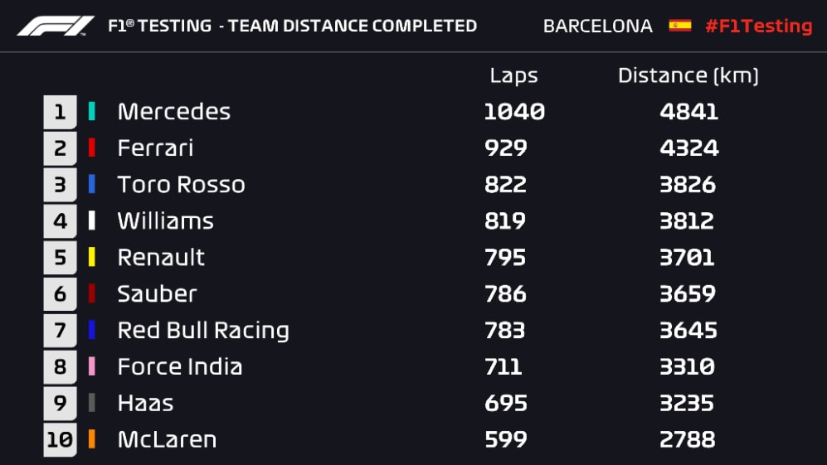This screenshot has width=827, height=465.
Task: Click Haas distance value 3235
Action: pos(688,403)
